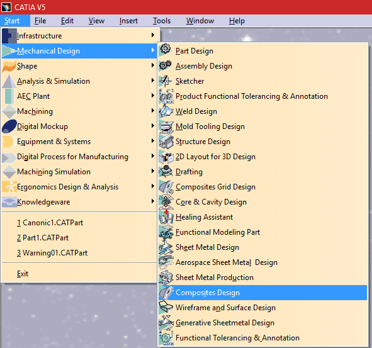This screenshot has height=348, width=372.
Task: Click the Healing Assistant icon
Action: click(x=166, y=216)
